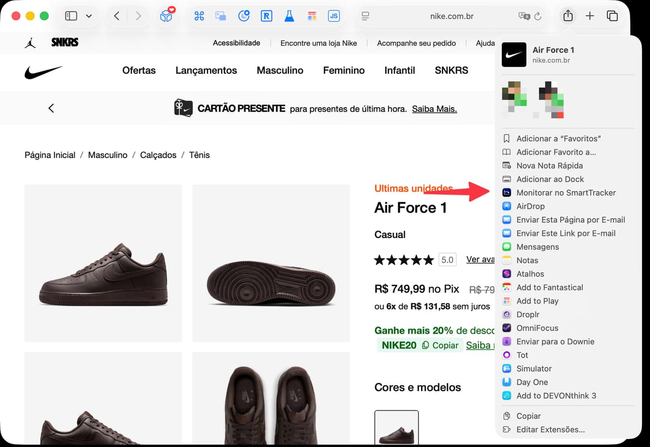Viewport: 650px width, 447px height.
Task: Click the Saiba Mais banner link
Action: click(x=435, y=109)
